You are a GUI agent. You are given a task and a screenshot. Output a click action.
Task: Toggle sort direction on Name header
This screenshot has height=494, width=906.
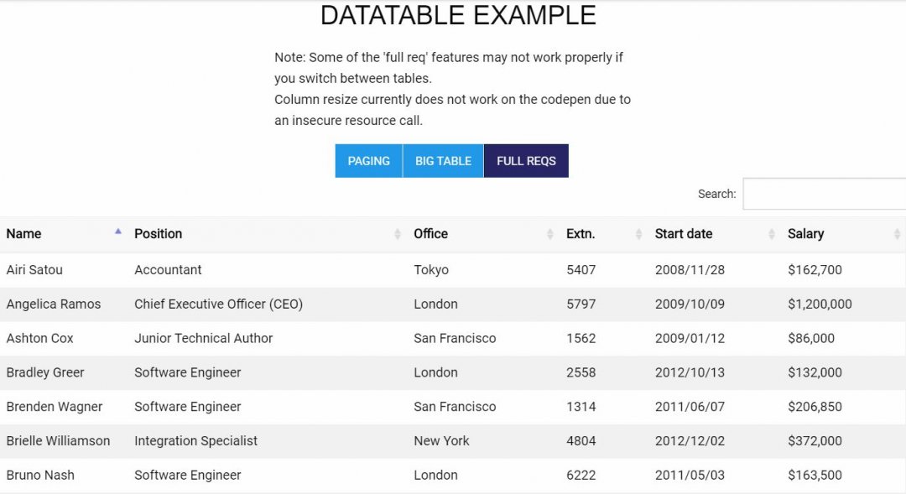point(24,234)
